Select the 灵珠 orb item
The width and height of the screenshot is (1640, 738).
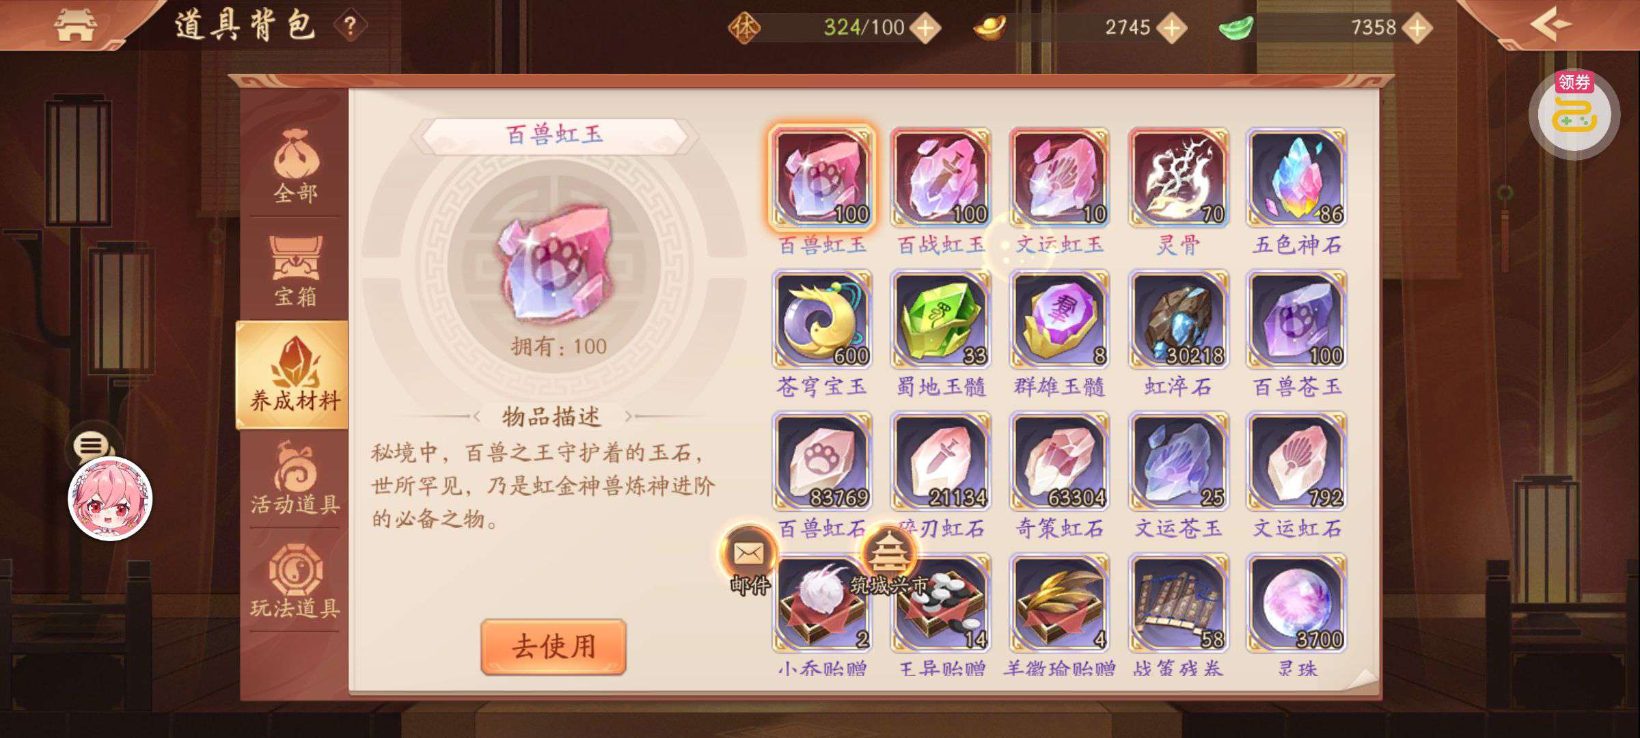pyautogui.click(x=1296, y=603)
